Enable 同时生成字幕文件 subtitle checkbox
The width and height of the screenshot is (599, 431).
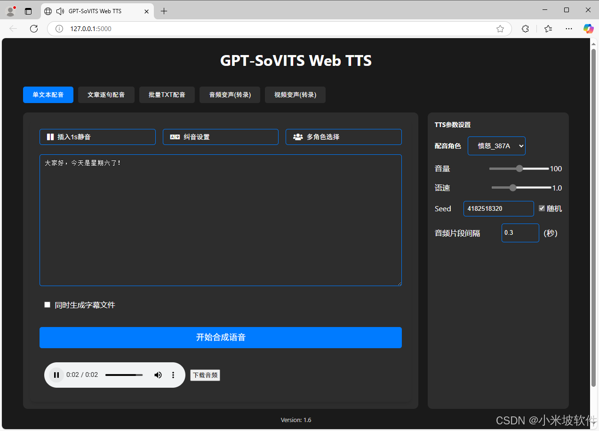pos(47,304)
